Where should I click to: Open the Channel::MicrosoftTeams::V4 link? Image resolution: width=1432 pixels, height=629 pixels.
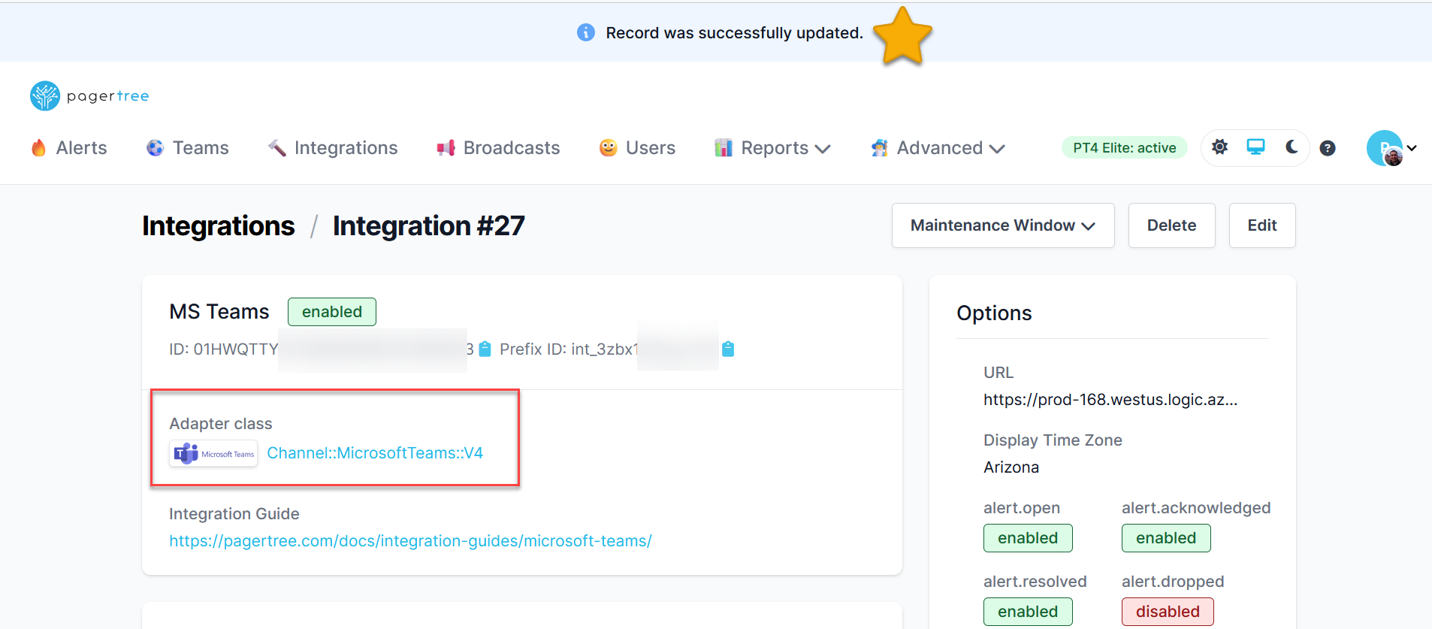[x=375, y=453]
